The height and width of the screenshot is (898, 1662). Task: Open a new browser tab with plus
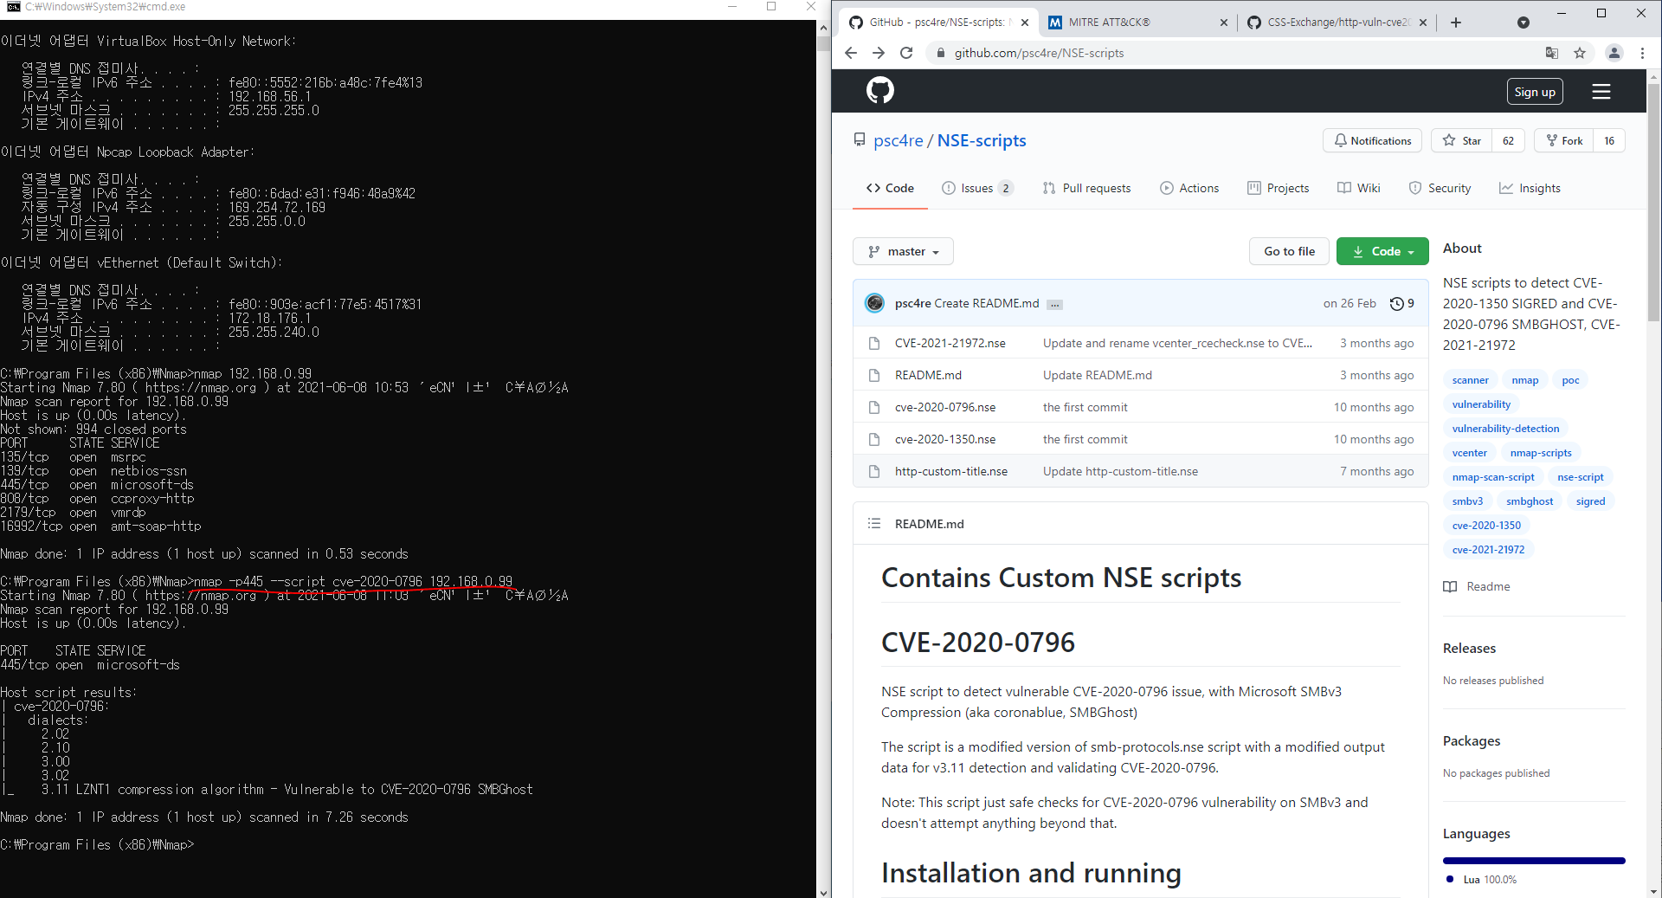[x=1456, y=23]
